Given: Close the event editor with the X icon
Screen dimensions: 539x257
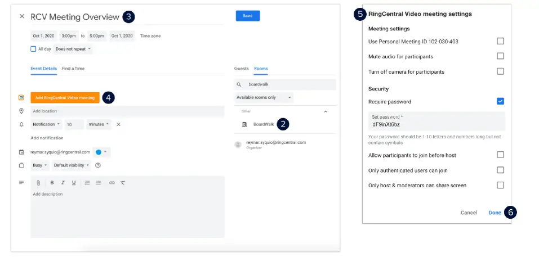Looking at the screenshot, I should click(22, 16).
